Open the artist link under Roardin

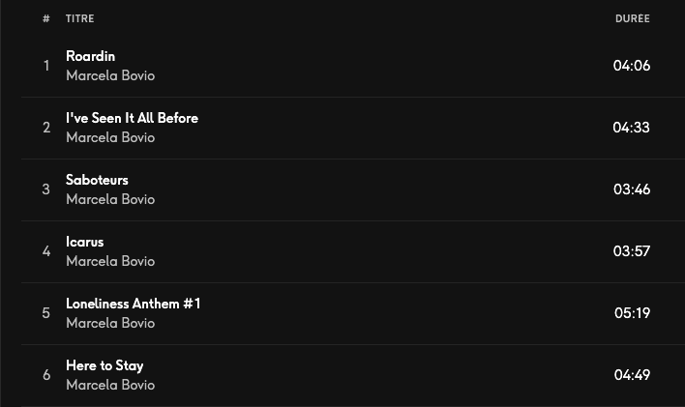[110, 75]
